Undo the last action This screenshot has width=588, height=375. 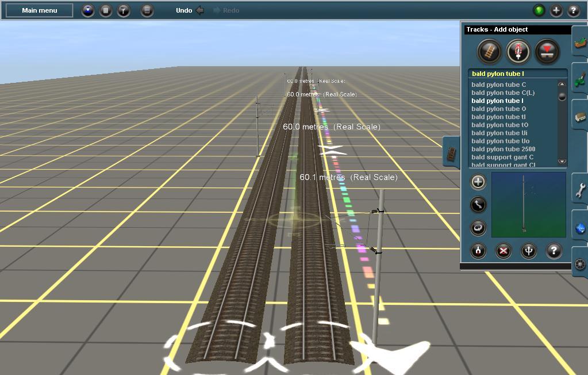[190, 10]
